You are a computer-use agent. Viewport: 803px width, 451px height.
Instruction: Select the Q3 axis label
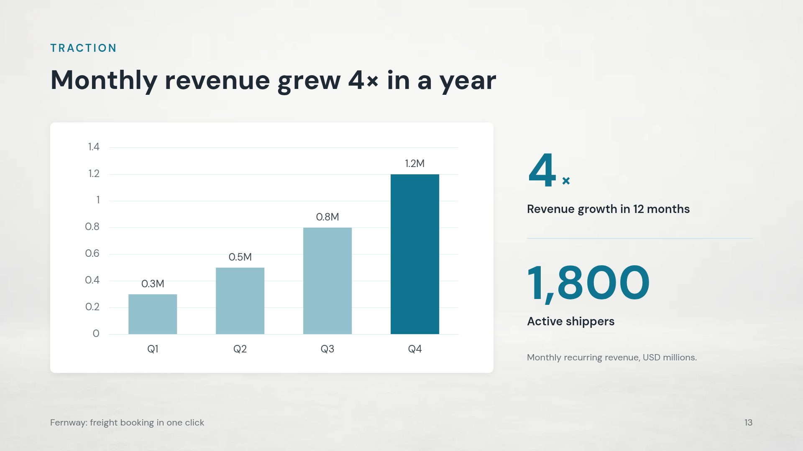coord(327,349)
